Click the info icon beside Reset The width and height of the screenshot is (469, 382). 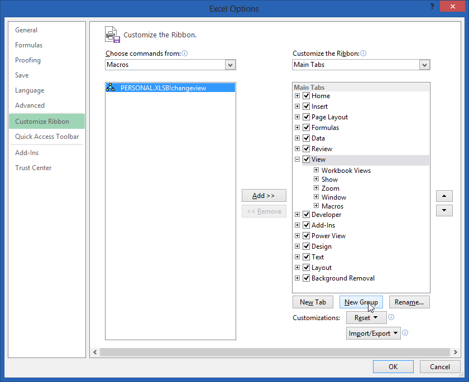[x=391, y=317]
